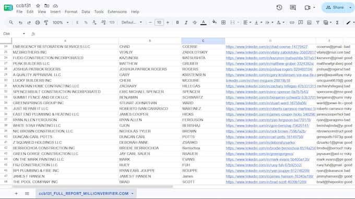This screenshot has height=199, width=355.
Task: Open the Tools menu
Action: pos(99,12)
